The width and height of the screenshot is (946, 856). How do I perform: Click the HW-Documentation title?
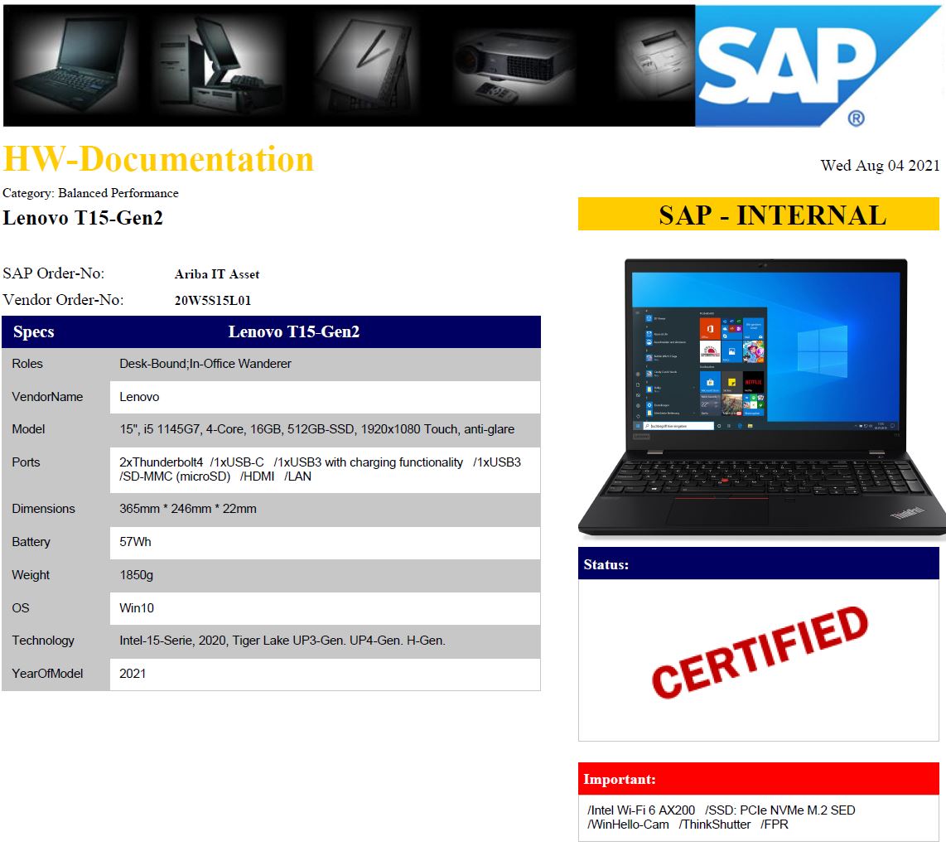coord(158,160)
